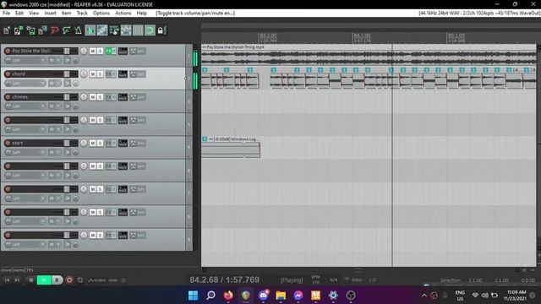Click the Open project toolbar icon
The height and width of the screenshot is (304, 541).
tap(19, 30)
